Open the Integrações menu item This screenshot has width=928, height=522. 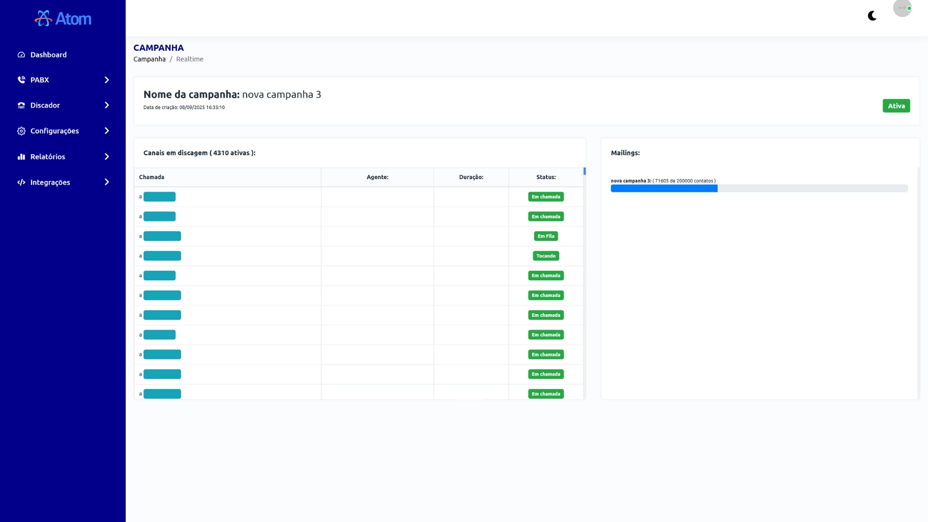(x=50, y=182)
